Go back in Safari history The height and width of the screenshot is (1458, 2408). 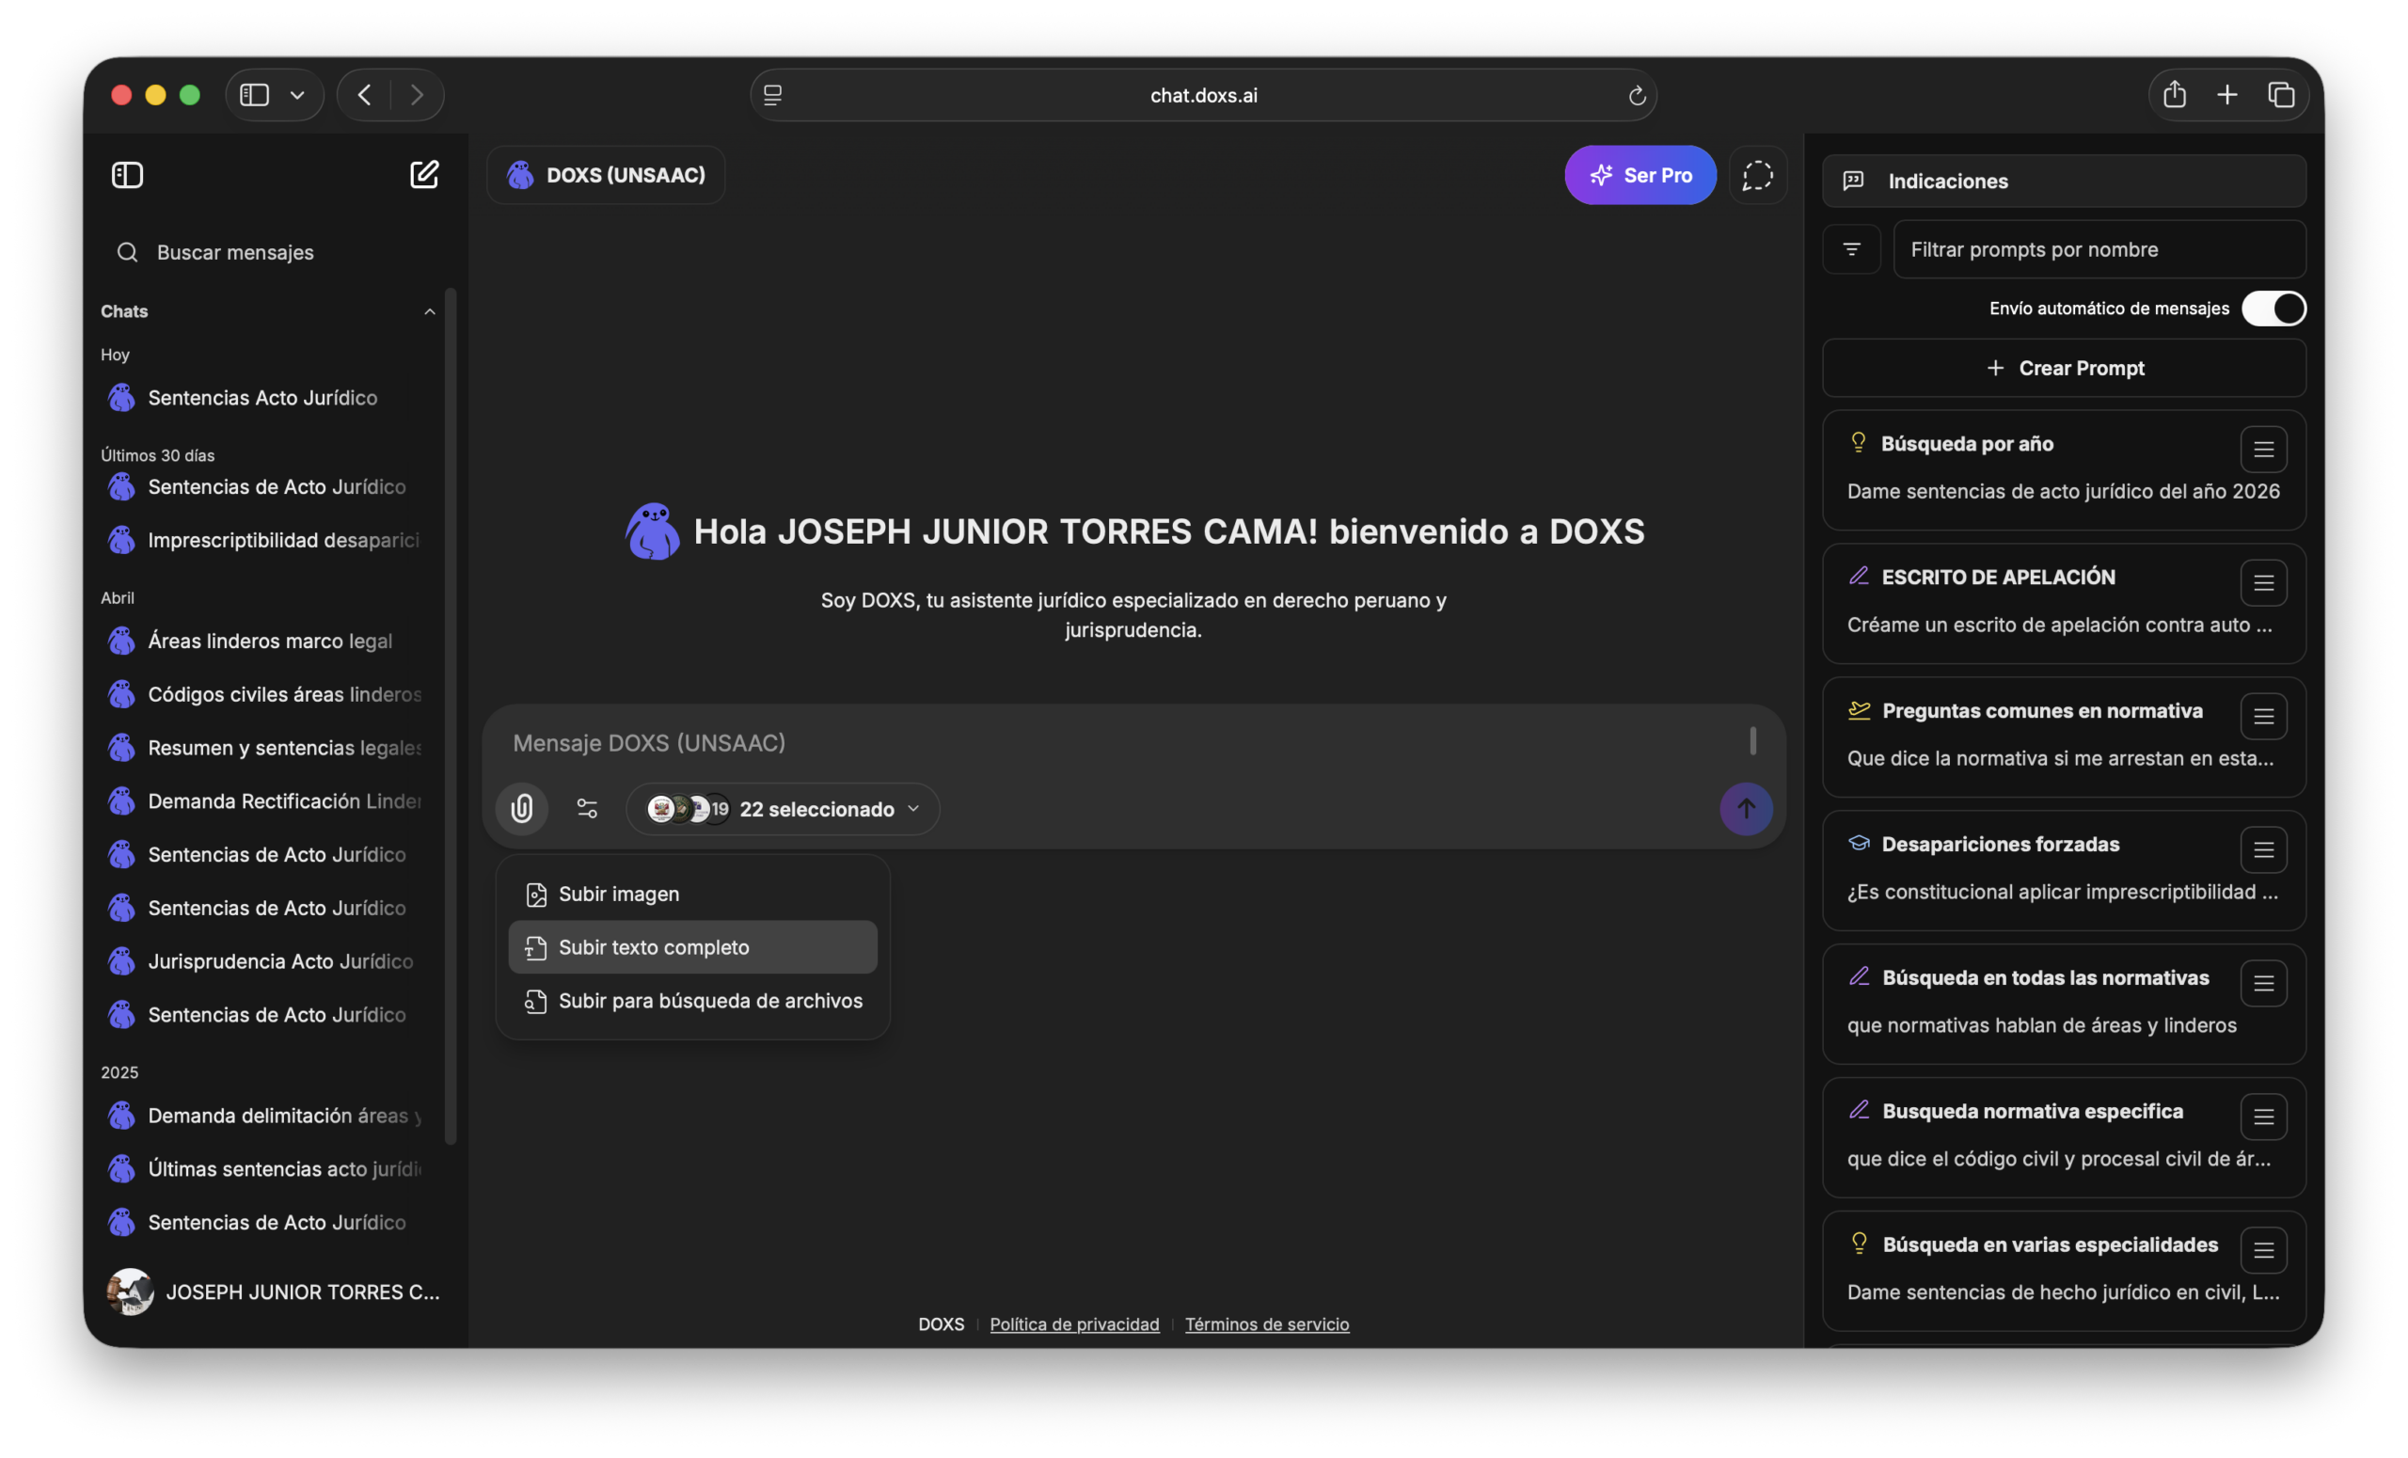(365, 95)
